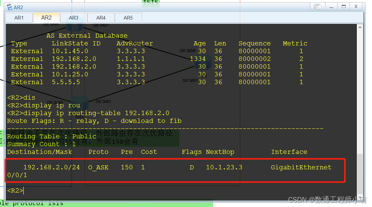Viewport: 372px width, 207px height.
Task: Click the '<R2>dis' command line
Action: click(x=21, y=98)
